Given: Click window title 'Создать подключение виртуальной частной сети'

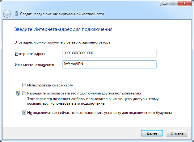Looking at the screenshot, I should coord(62,14).
